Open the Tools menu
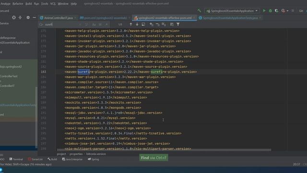 point(45,4)
